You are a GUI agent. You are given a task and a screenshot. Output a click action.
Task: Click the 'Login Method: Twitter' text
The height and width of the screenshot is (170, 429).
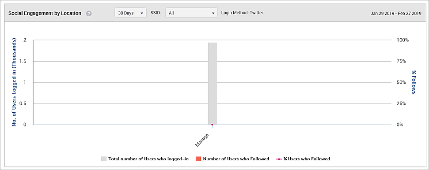tap(242, 13)
